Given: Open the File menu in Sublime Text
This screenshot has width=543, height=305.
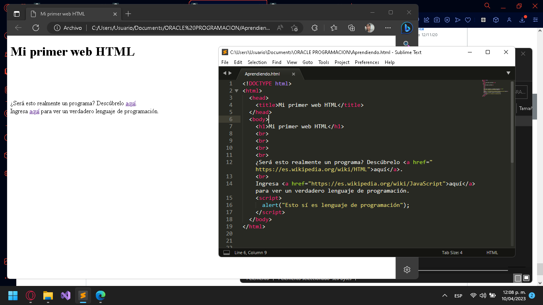Looking at the screenshot, I should tap(225, 62).
